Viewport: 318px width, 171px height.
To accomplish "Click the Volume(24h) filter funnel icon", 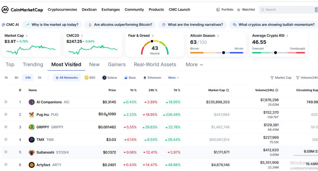I will 298,78.
